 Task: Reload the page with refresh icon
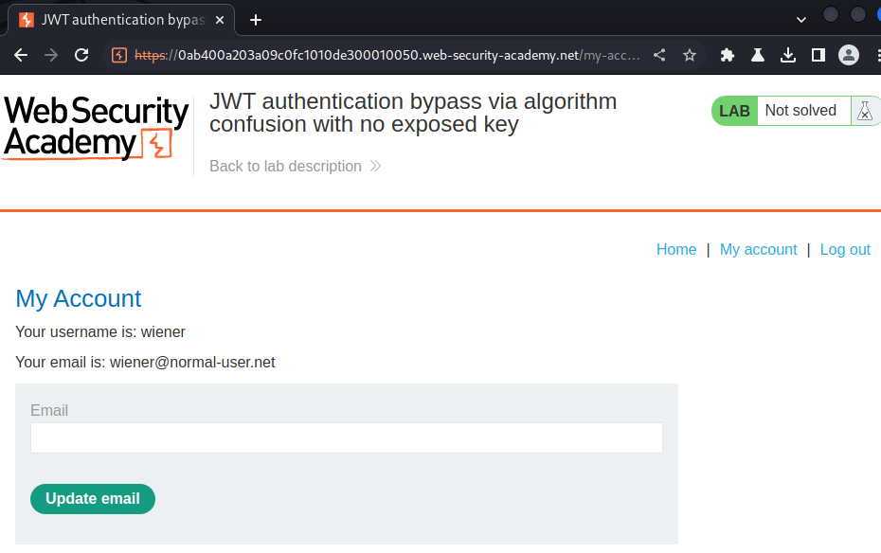tap(81, 55)
